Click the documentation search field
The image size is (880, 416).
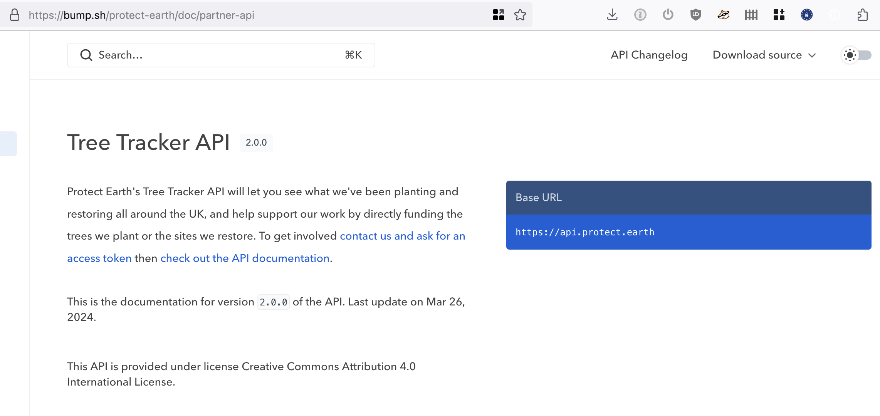point(221,55)
